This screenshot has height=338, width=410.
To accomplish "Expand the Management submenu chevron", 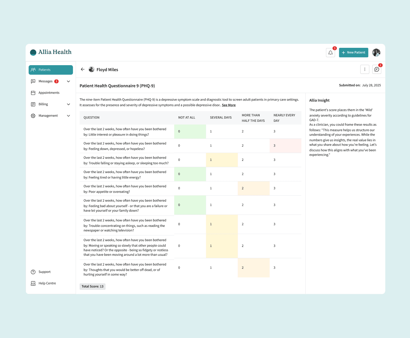I will point(68,116).
